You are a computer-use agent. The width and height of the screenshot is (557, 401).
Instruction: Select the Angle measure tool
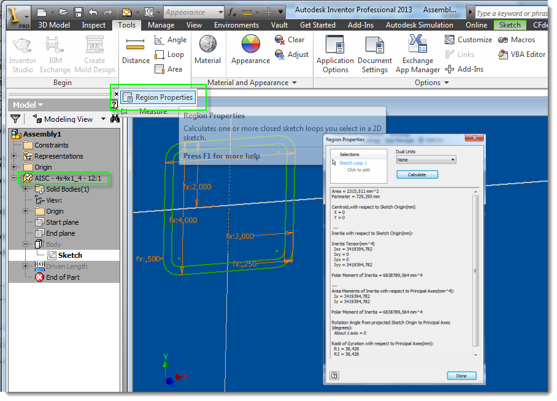[171, 40]
